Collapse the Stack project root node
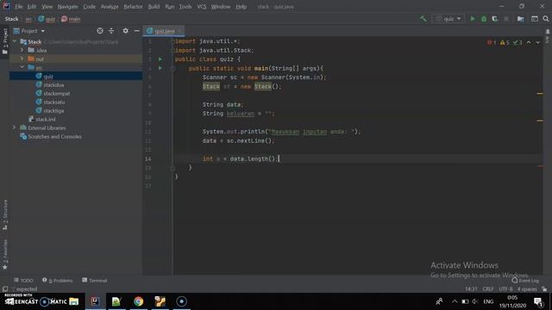This screenshot has height=310, width=552. coord(15,41)
